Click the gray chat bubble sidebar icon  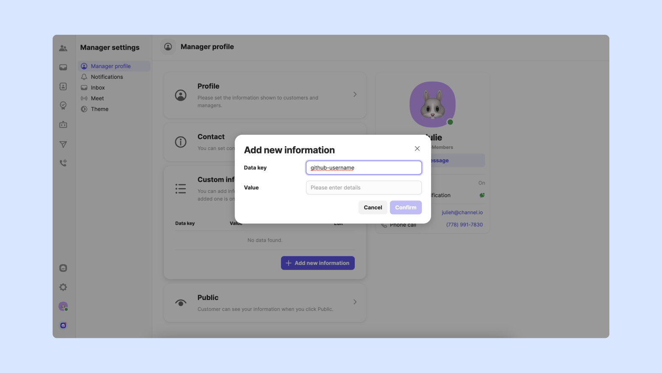click(63, 268)
